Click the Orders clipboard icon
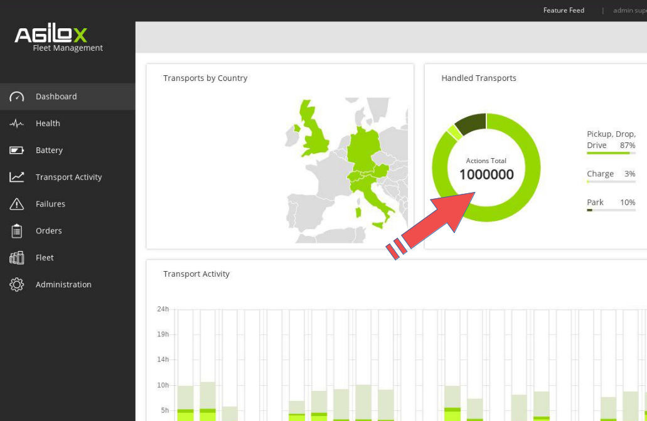 (x=17, y=231)
